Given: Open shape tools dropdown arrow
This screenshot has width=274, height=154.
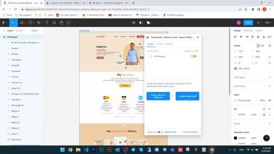Looking at the screenshot, I should click(x=33, y=23).
